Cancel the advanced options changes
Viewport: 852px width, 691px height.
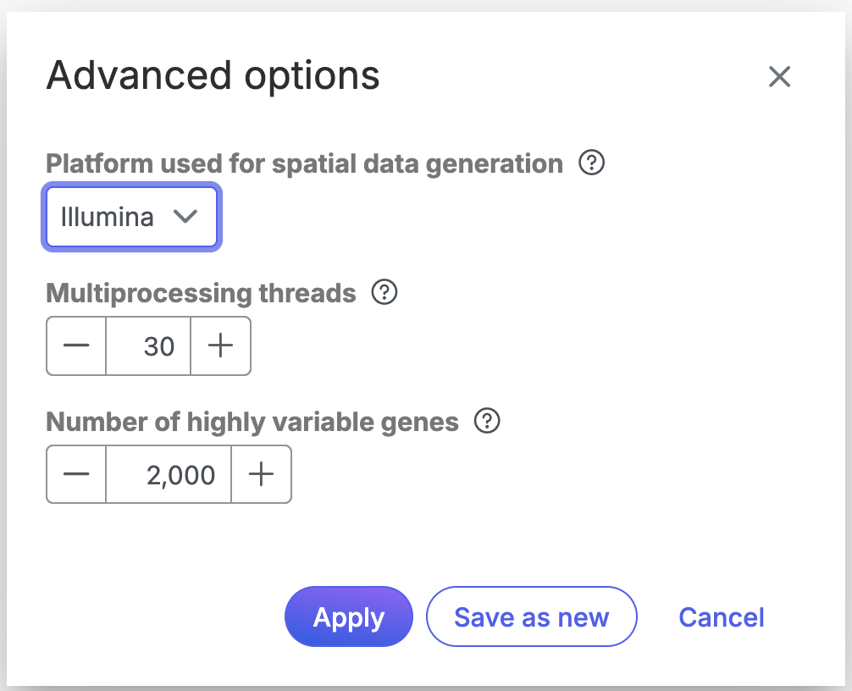point(722,617)
